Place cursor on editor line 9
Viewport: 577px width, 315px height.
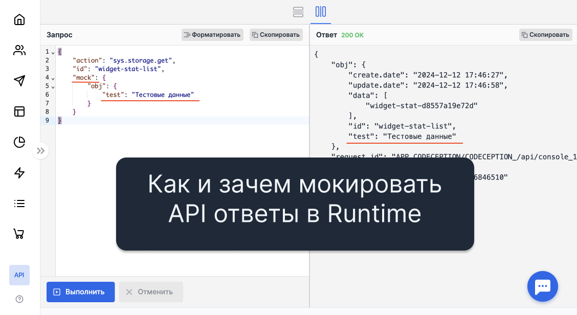pos(182,120)
